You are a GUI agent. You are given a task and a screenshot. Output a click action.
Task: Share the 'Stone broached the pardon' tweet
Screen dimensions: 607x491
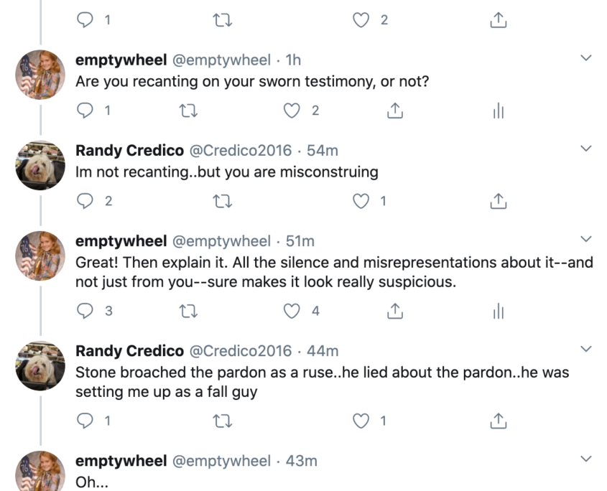(x=499, y=421)
